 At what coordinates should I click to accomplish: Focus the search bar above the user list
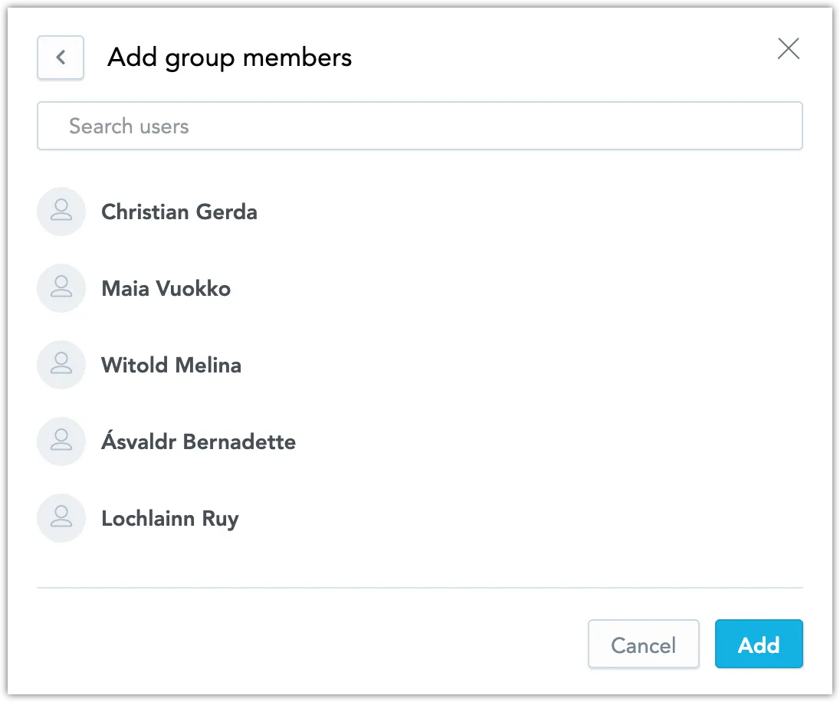(419, 126)
